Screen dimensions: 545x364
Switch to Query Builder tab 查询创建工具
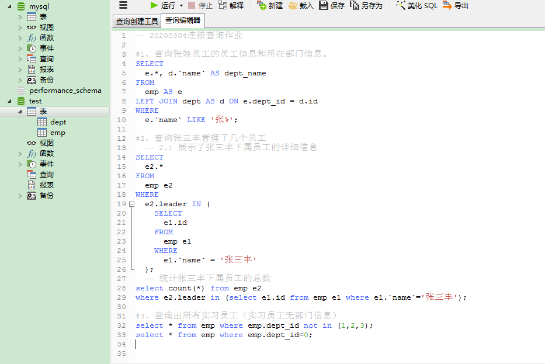pyautogui.click(x=137, y=22)
